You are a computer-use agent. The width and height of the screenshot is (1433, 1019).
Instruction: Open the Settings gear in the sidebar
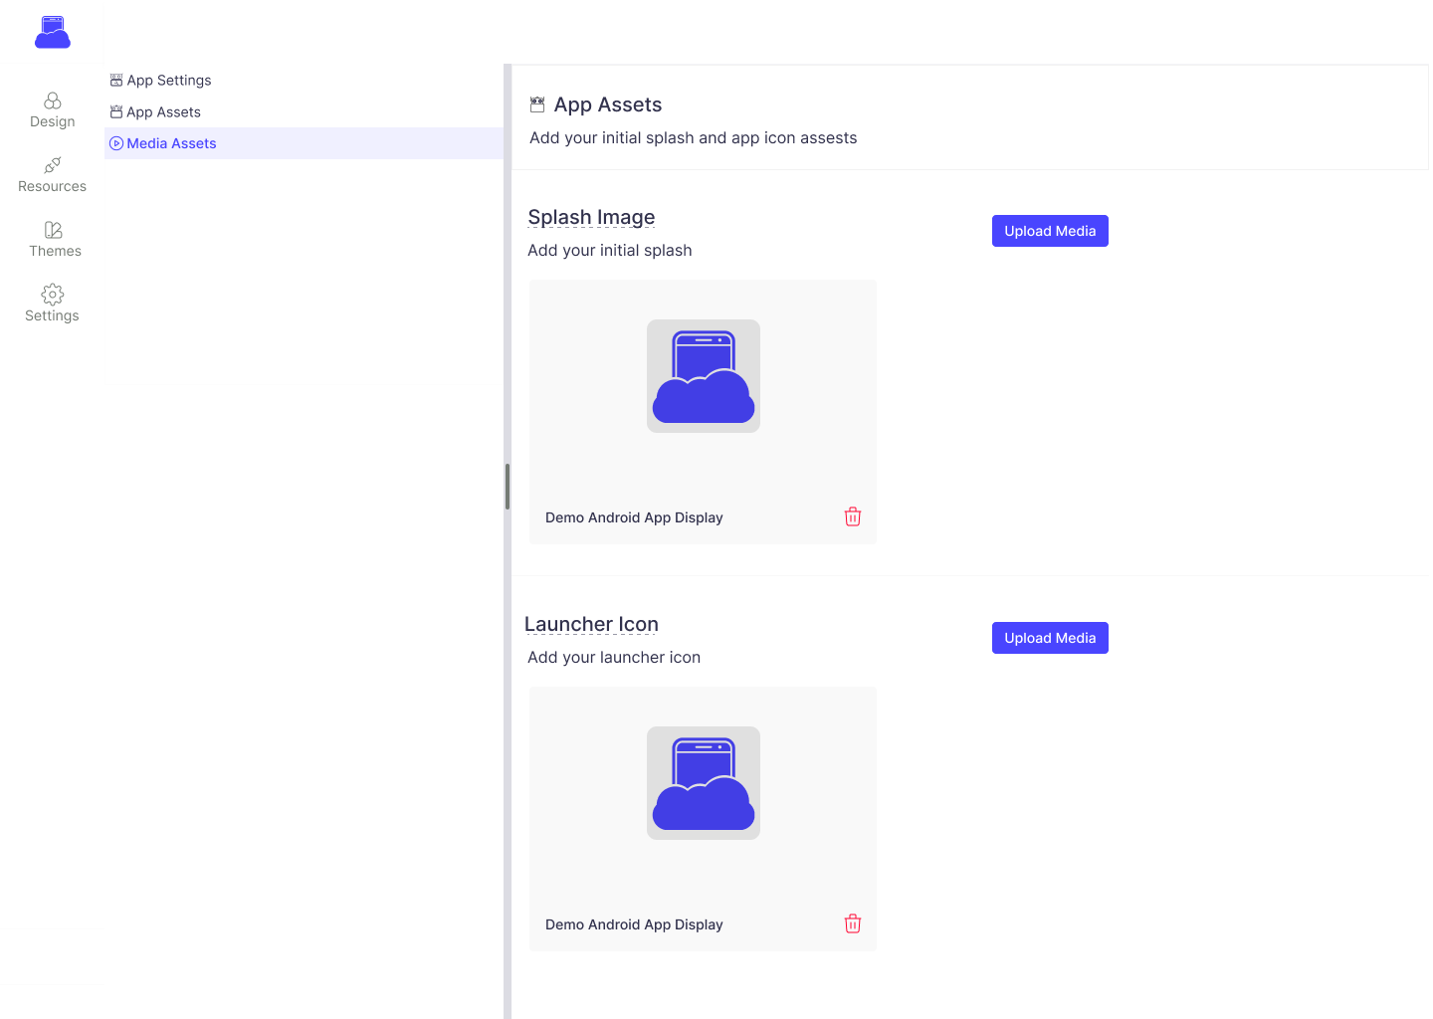tap(52, 305)
